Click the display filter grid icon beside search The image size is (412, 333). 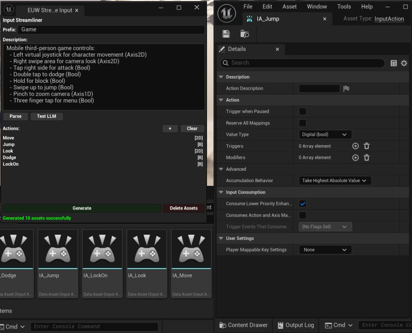coord(393,63)
